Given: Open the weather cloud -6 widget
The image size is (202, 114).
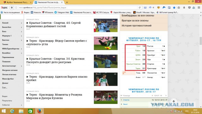Looking at the screenshot, I should pyautogui.click(x=151, y=8).
